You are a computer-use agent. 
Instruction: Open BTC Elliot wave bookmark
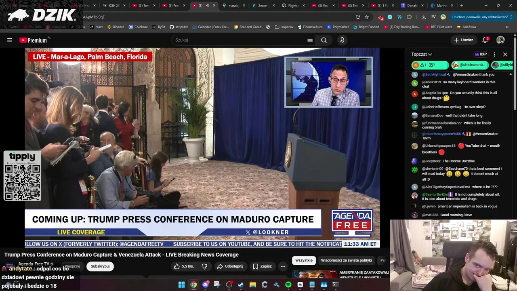[x=438, y=27]
